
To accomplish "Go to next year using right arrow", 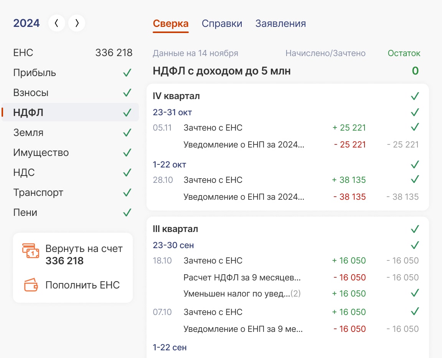I will point(77,23).
